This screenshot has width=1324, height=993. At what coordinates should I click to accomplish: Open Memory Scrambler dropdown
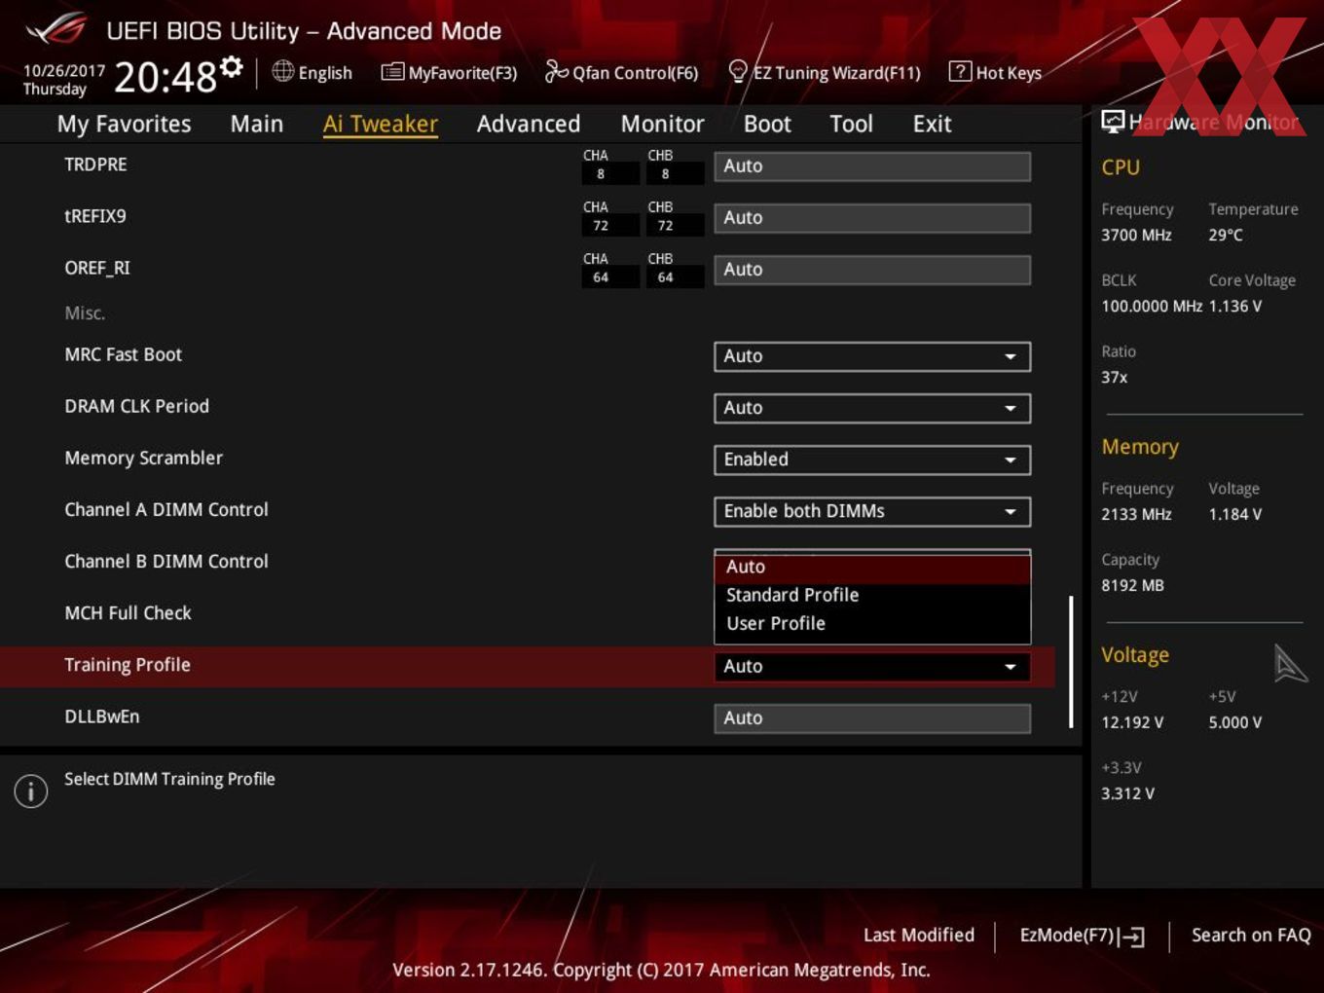point(872,460)
